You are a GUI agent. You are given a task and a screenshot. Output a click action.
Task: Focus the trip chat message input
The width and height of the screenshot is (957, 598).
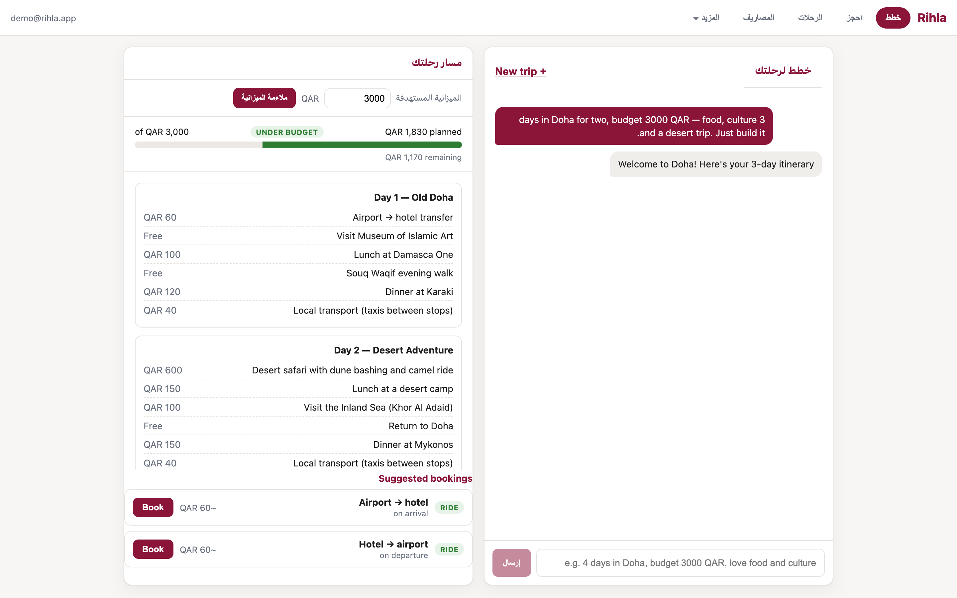point(680,562)
